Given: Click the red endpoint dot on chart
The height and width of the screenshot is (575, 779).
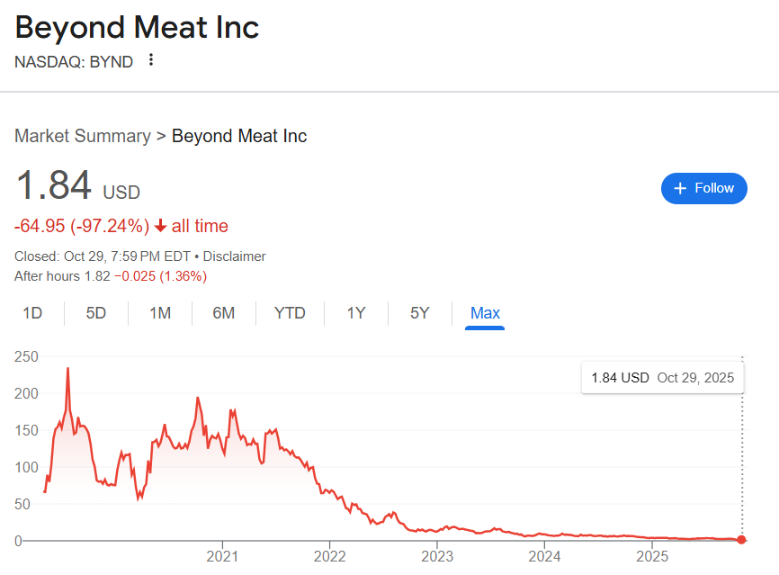Looking at the screenshot, I should point(741,540).
